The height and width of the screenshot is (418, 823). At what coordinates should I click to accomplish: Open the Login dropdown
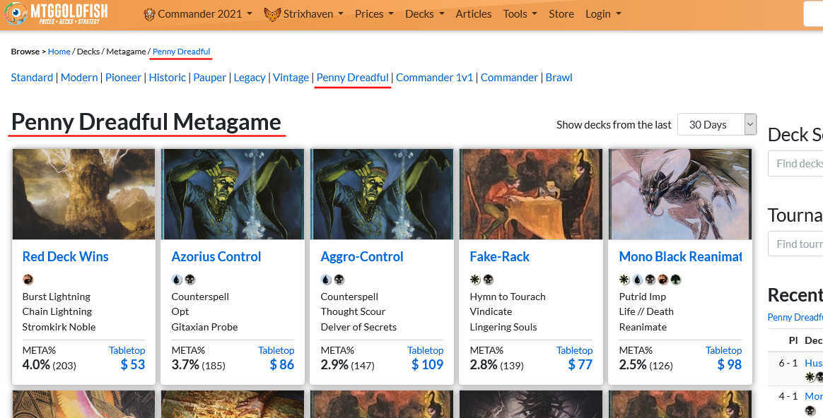[603, 14]
